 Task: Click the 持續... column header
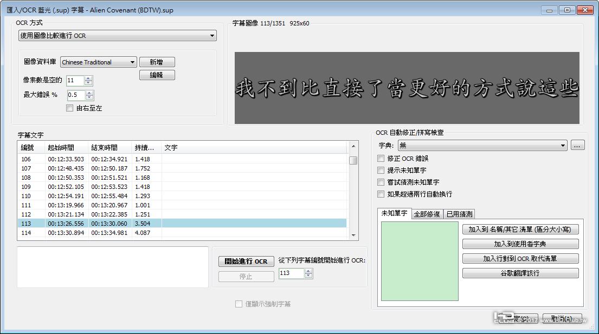(x=147, y=148)
